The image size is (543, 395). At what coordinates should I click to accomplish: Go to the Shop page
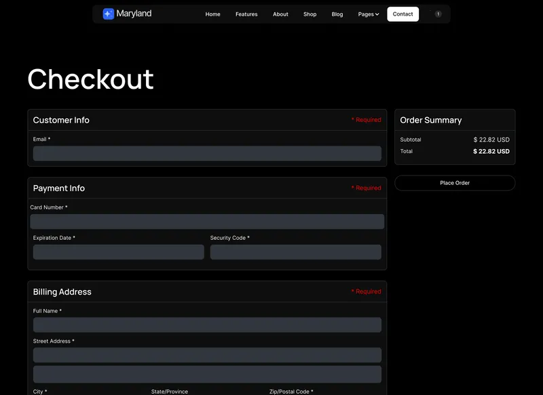(x=310, y=14)
